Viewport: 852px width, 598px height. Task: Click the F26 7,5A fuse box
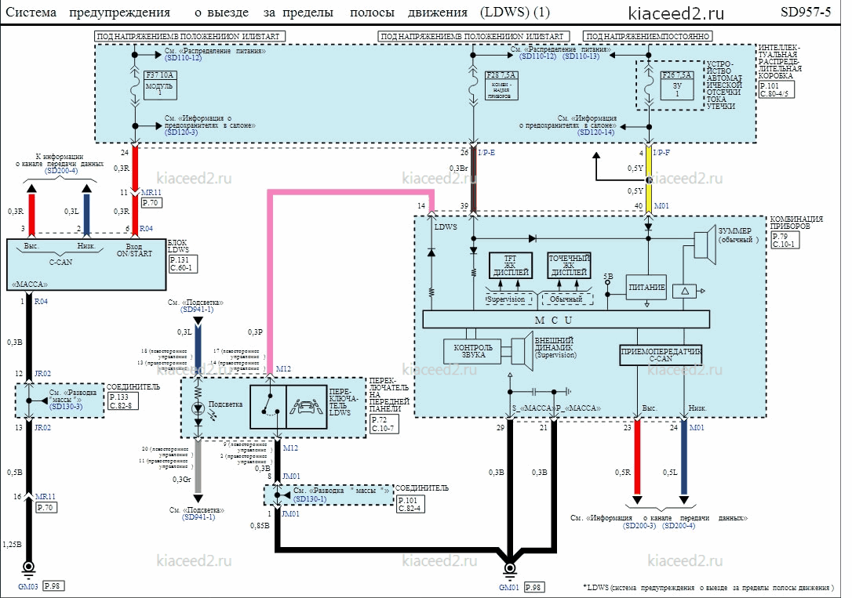(677, 85)
